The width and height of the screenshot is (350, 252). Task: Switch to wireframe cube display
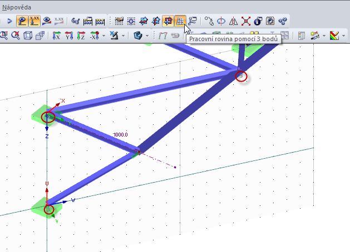28,36
